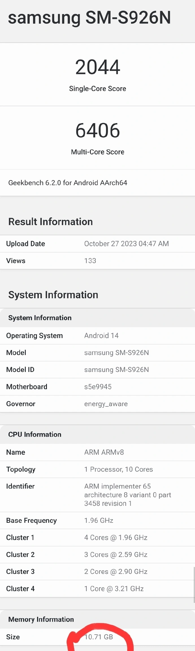
Task: Click the vertical scrollbar on the right edge
Action: [x=194, y=585]
